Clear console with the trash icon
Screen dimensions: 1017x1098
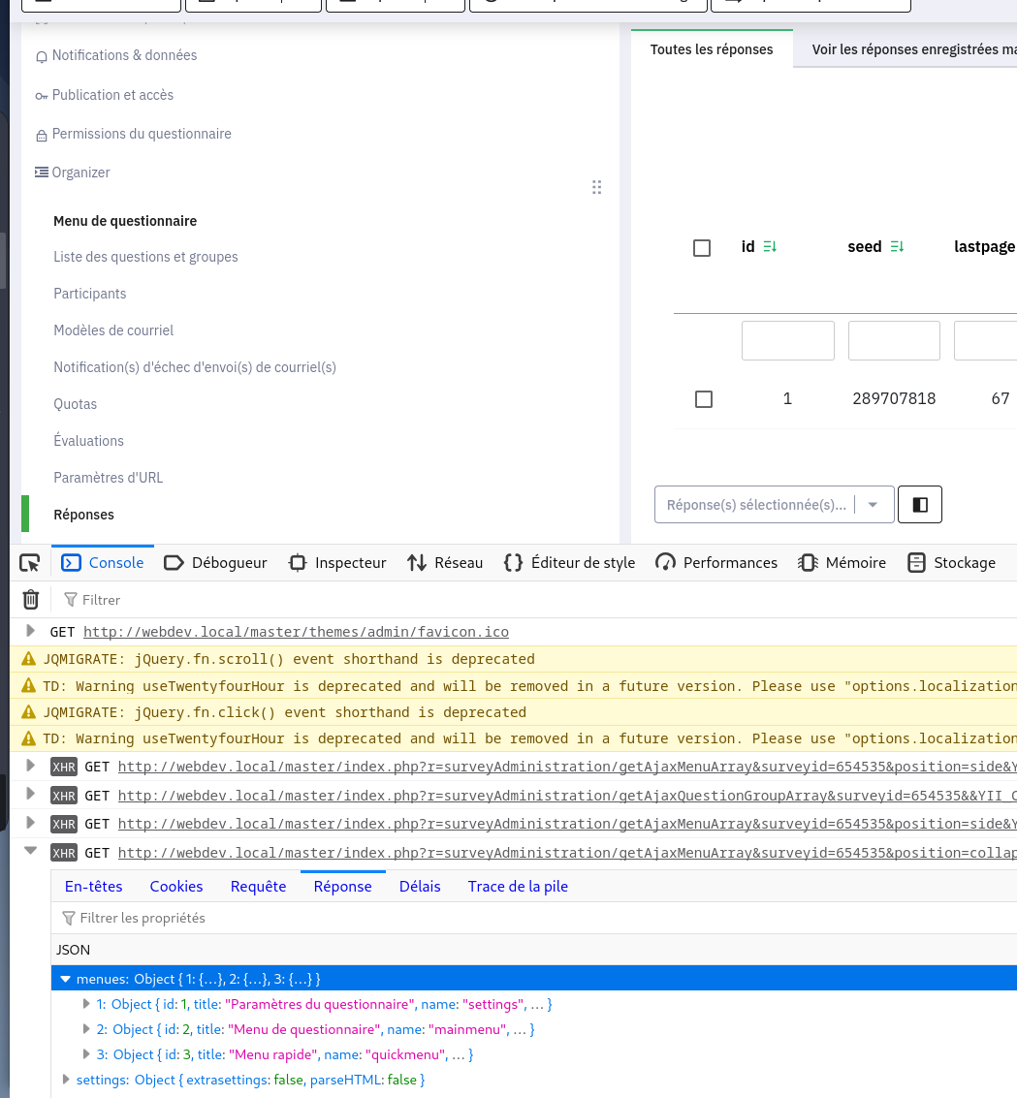[x=31, y=600]
